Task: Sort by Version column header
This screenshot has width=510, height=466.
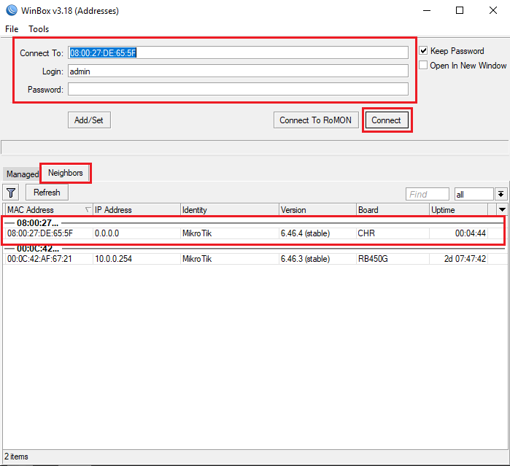Action: tap(317, 210)
